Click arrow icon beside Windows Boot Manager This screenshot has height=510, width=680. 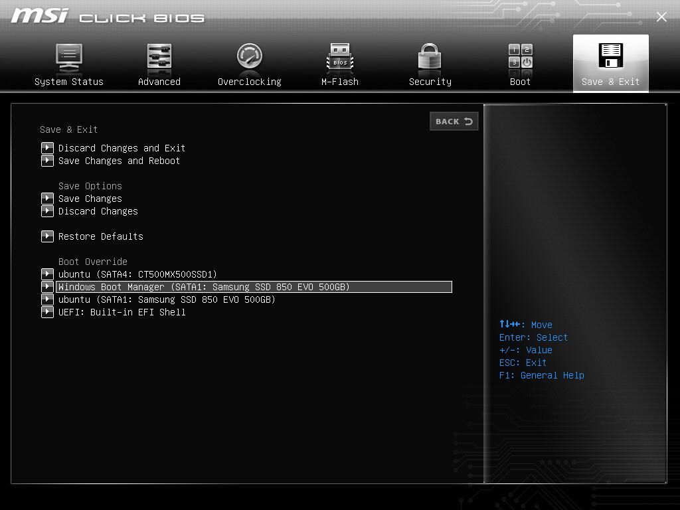pos(47,287)
